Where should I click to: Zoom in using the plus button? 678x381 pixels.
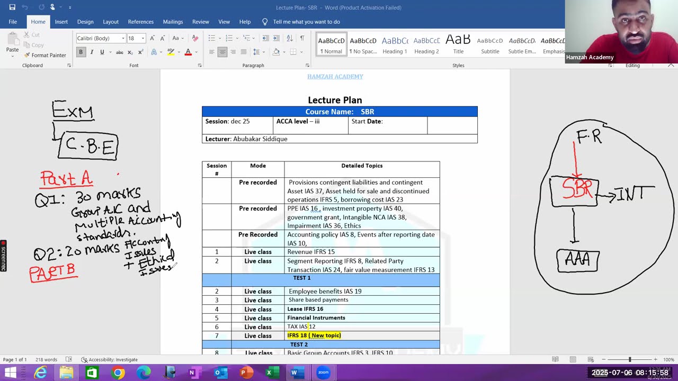click(x=655, y=359)
